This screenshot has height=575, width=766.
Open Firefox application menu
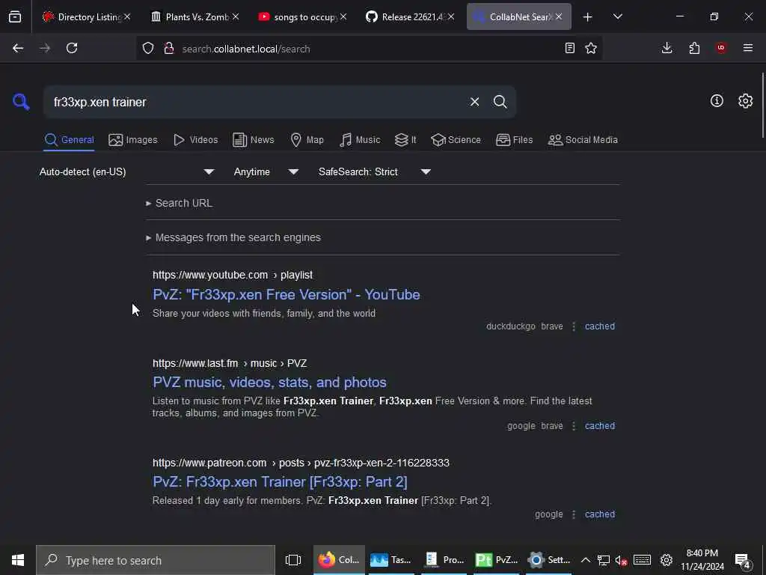tap(748, 48)
